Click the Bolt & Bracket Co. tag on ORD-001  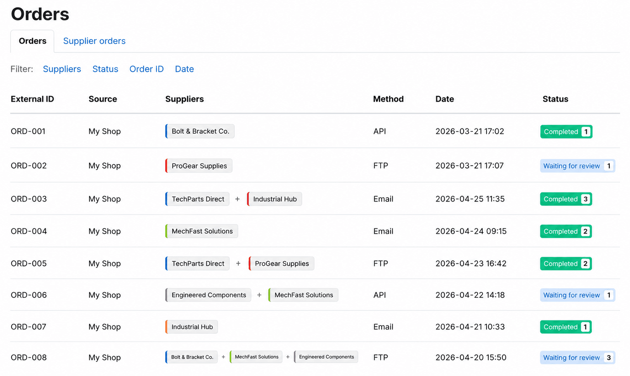tap(200, 131)
